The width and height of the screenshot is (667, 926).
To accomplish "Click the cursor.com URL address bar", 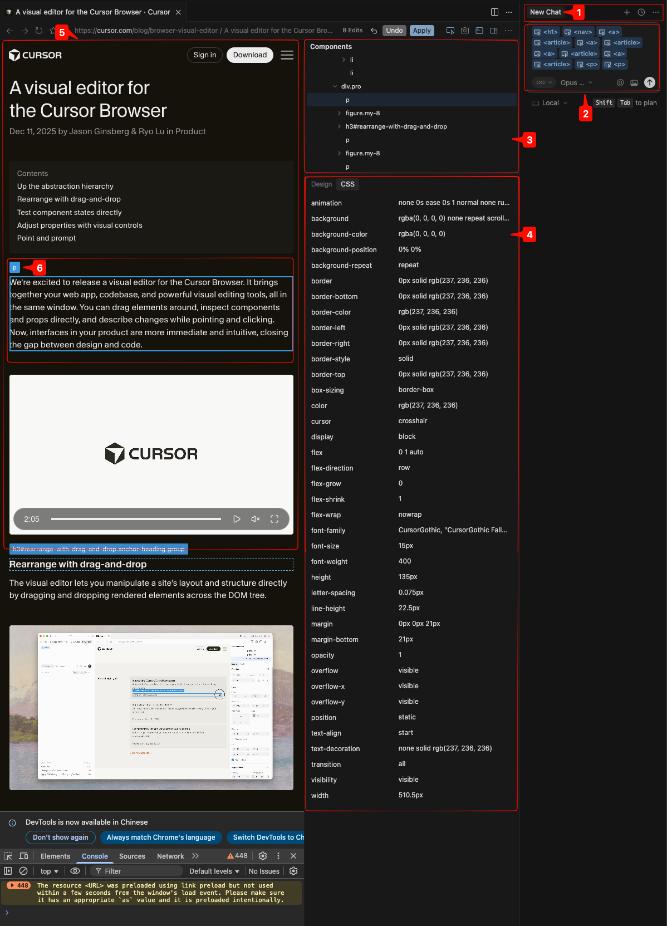I will (203, 31).
